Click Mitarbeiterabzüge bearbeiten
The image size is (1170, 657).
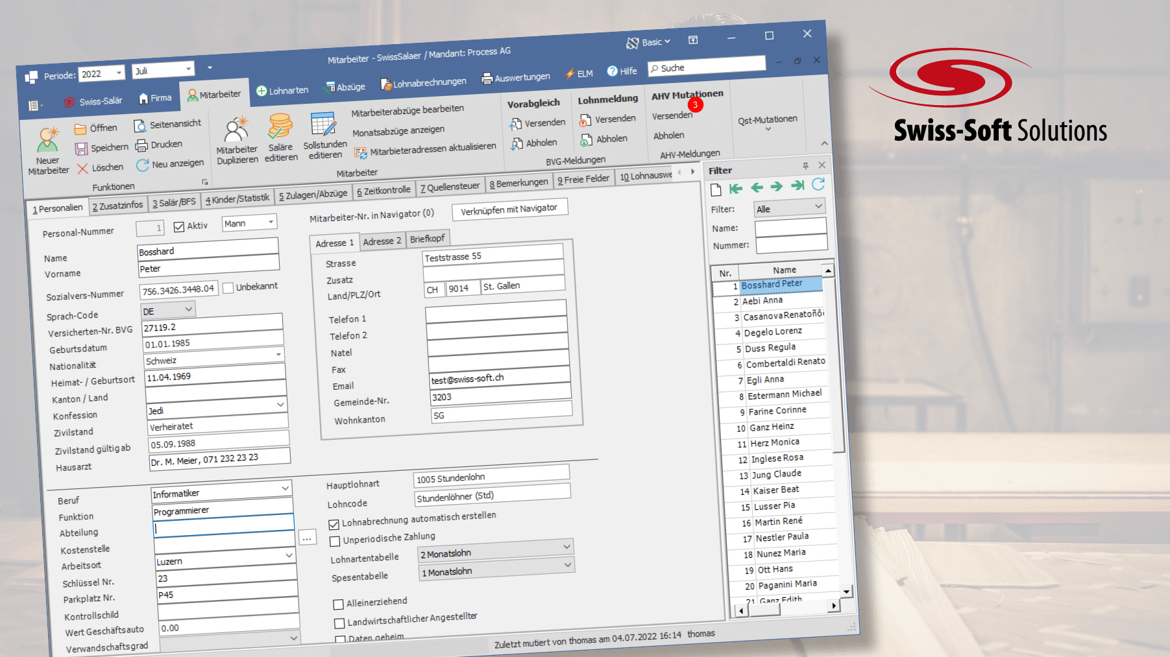pos(408,111)
